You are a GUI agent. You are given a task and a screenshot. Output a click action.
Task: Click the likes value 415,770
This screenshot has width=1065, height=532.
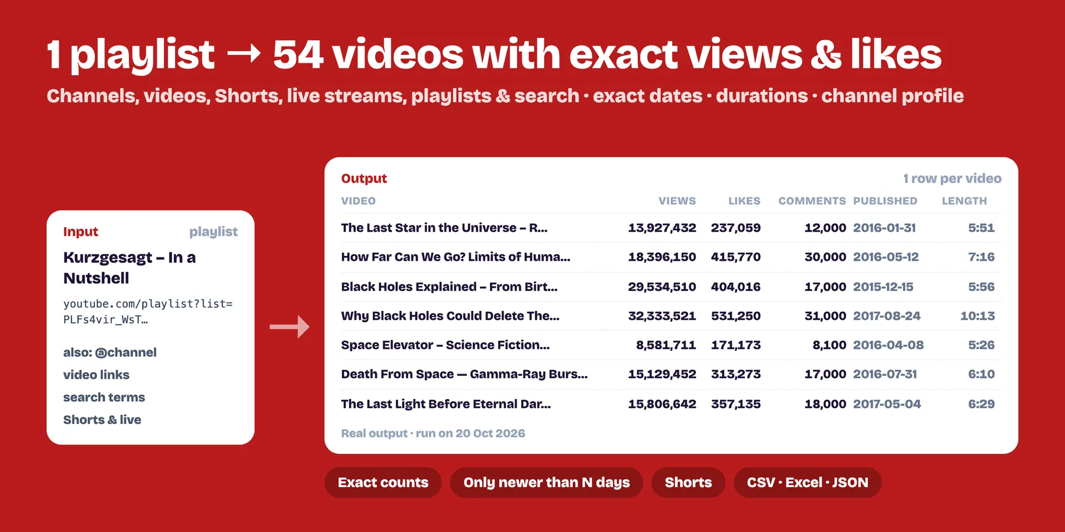[735, 257]
